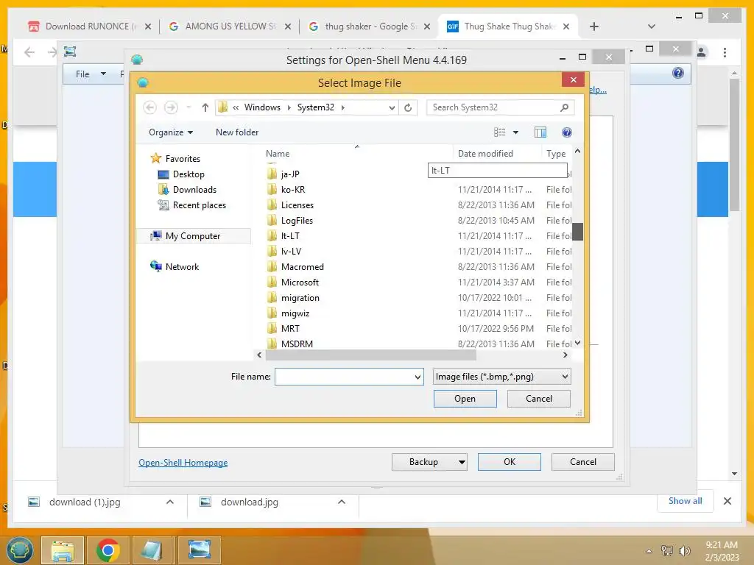The width and height of the screenshot is (754, 565).
Task: Open download.jpg options chevron
Action: click(342, 502)
